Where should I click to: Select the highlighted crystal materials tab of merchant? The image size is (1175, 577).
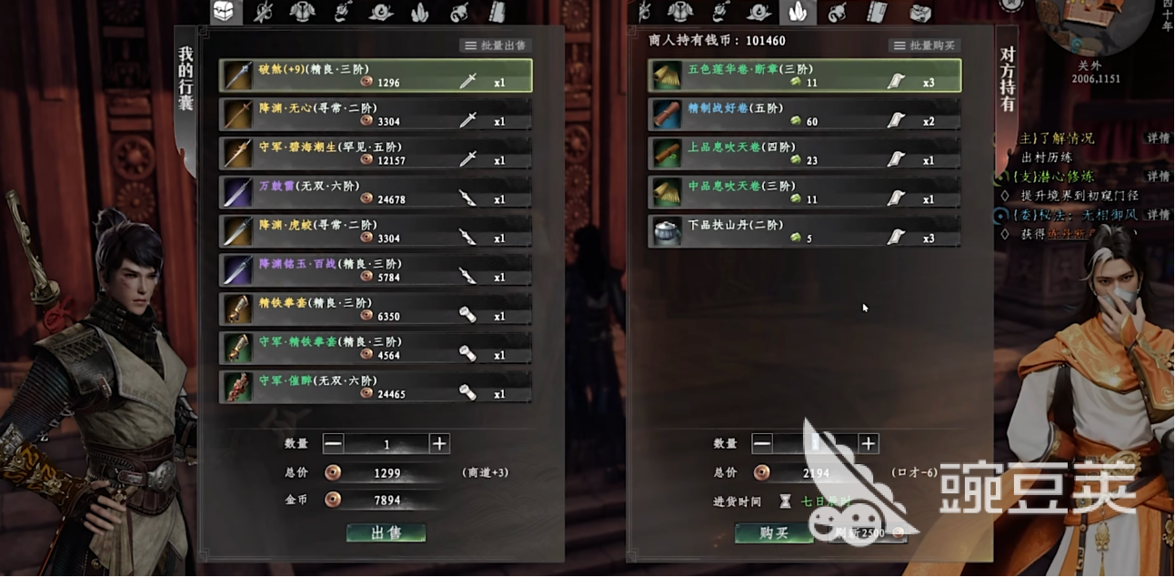pos(798,12)
